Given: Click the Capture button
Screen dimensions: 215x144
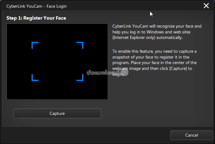Looking at the screenshot, I should pyautogui.click(x=57, y=113).
